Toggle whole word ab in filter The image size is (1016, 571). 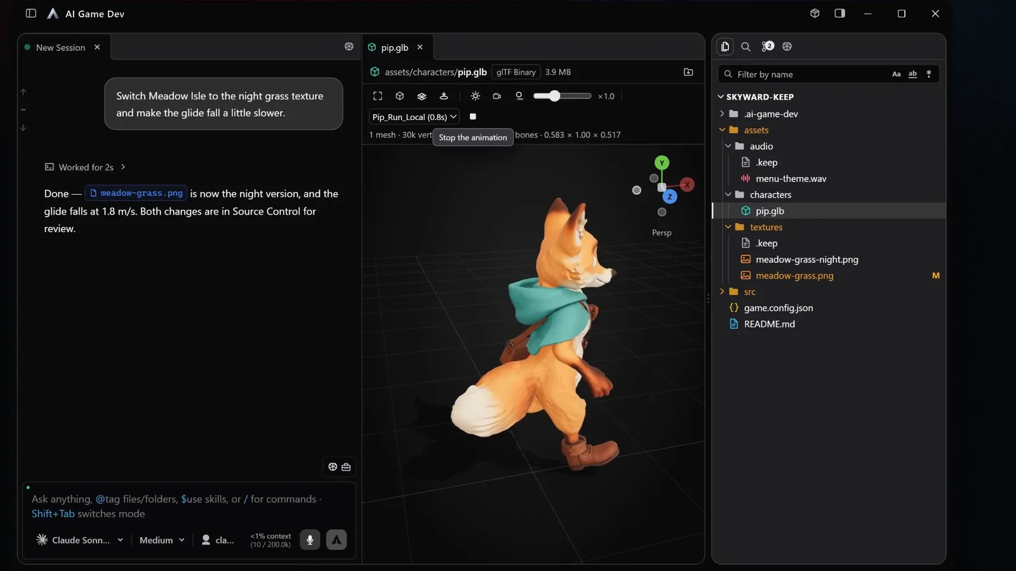pyautogui.click(x=912, y=74)
